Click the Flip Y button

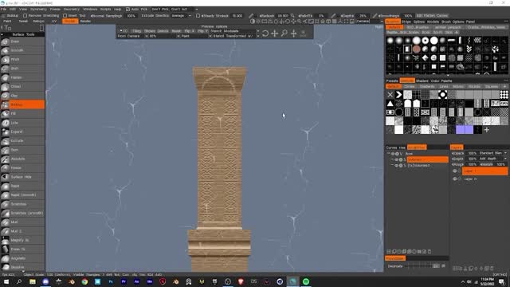[202, 31]
